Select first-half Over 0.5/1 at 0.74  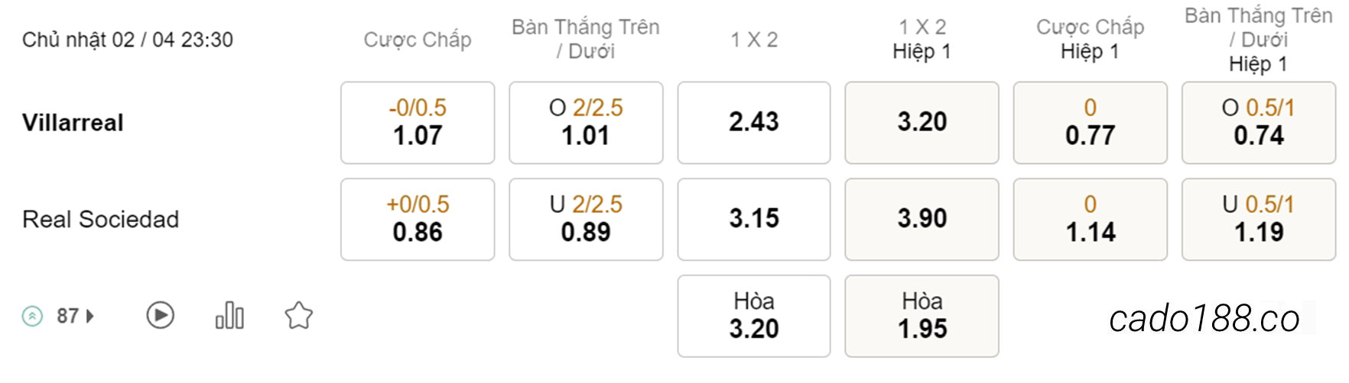click(1259, 123)
